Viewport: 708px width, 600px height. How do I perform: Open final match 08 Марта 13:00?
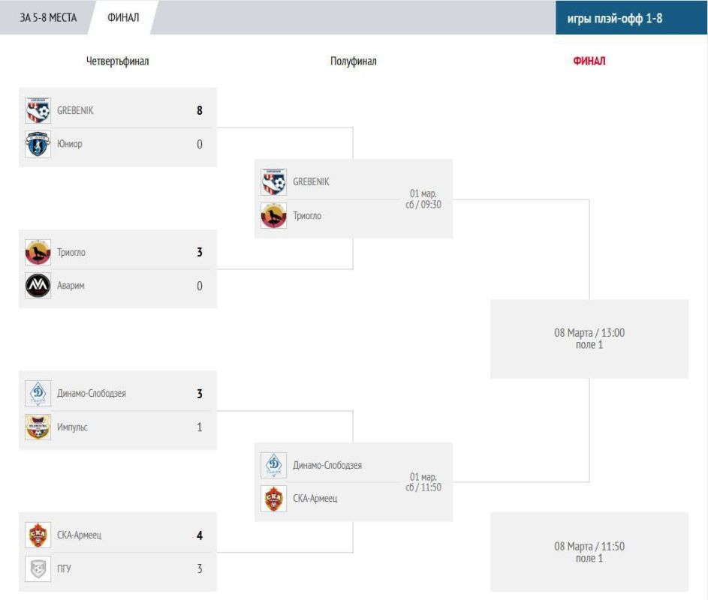(589, 339)
